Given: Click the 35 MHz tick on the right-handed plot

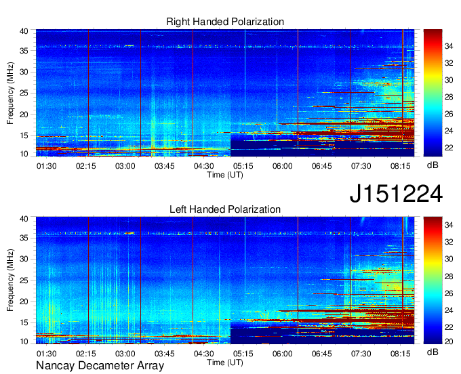Looking at the screenshot, I should [24, 51].
